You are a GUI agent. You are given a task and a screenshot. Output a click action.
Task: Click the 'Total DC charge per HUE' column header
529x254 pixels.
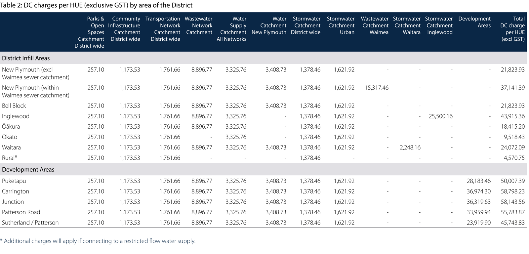[x=512, y=29]
